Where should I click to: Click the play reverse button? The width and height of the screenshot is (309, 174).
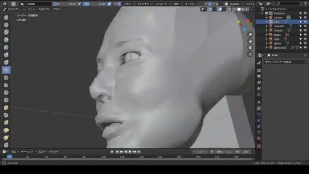126,152
